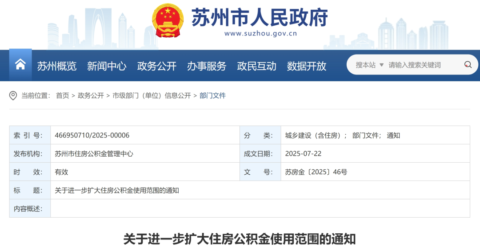Open the 苏州概览 menu

click(x=56, y=66)
